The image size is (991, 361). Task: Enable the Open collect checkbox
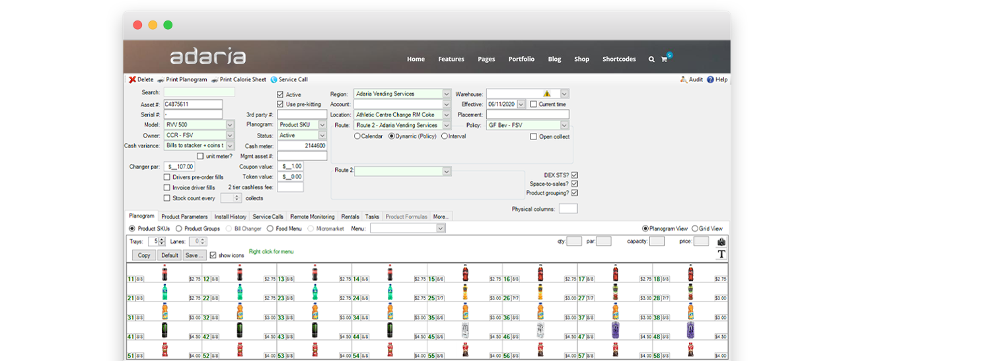(x=534, y=137)
